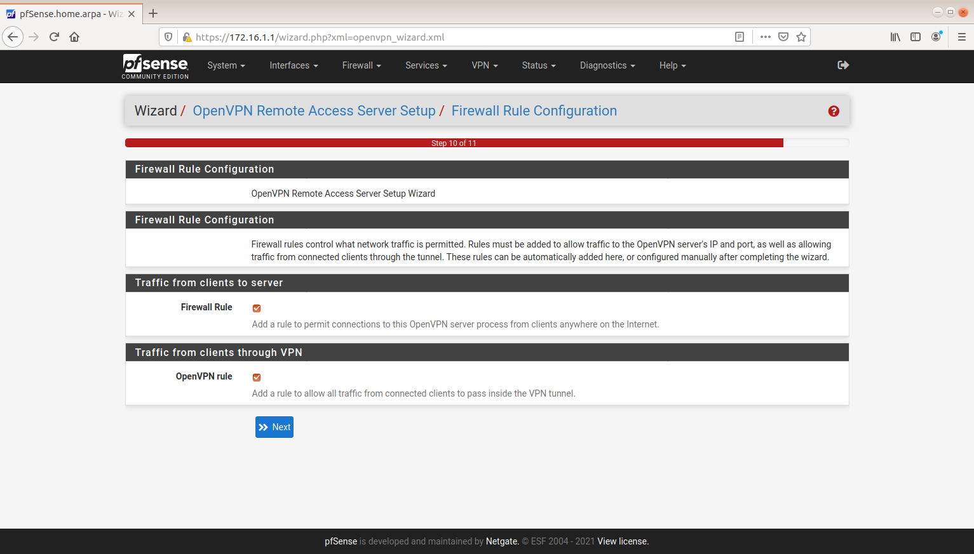Click the OpenVPN rule field label
Screen dimensions: 974x554
204,376
